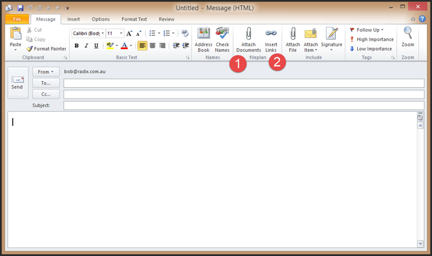Customize the Quick Access Toolbar

(67, 8)
